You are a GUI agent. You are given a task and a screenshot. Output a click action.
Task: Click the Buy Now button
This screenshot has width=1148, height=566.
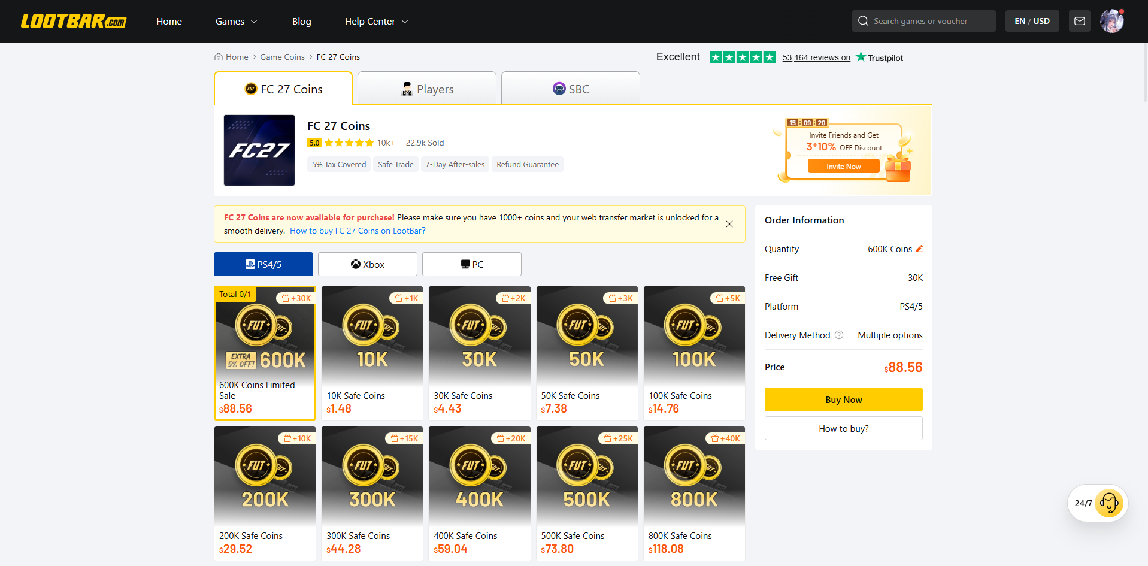[x=844, y=399]
